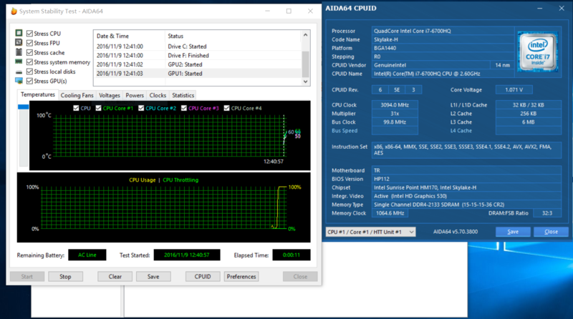Click Save in AIDA64 CPUID window

coord(513,232)
